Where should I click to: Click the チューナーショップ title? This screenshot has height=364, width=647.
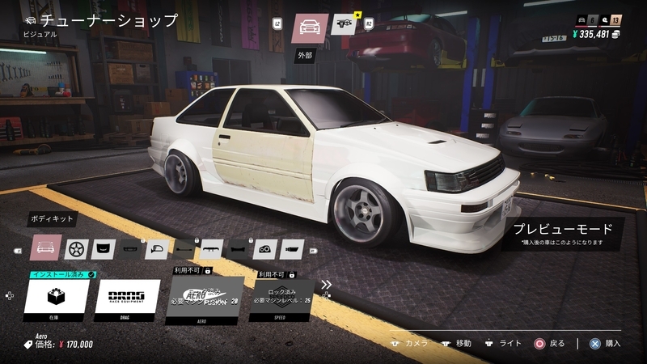[x=110, y=19]
